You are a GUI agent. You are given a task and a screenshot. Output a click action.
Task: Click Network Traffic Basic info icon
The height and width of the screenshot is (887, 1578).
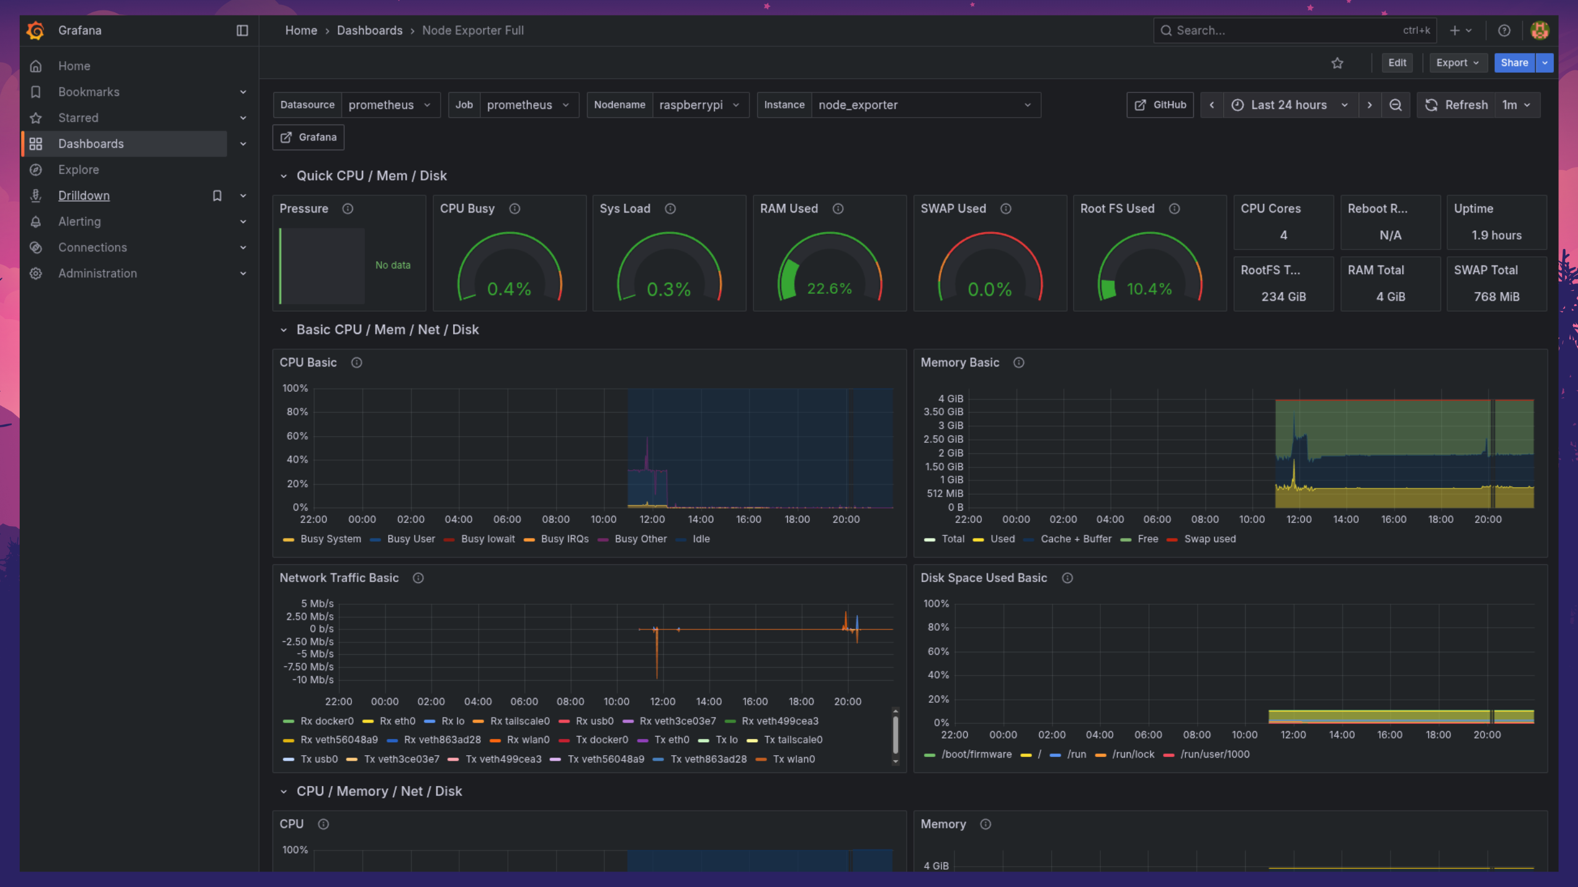418,578
